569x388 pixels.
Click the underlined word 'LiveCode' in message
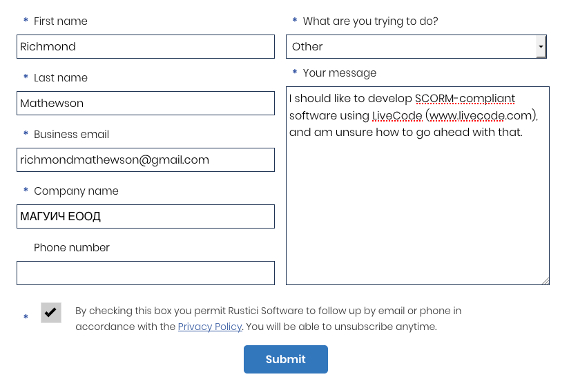(397, 115)
